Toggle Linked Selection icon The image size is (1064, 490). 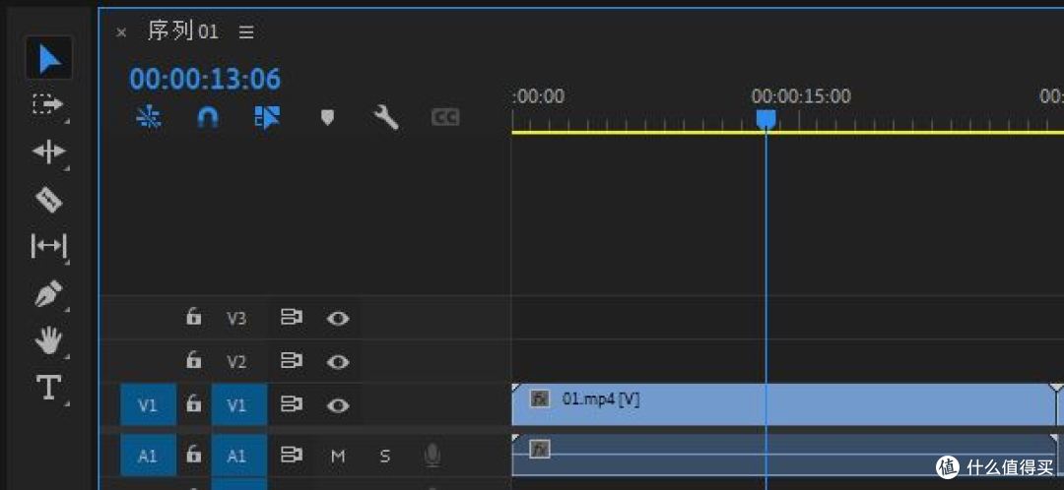point(267,117)
